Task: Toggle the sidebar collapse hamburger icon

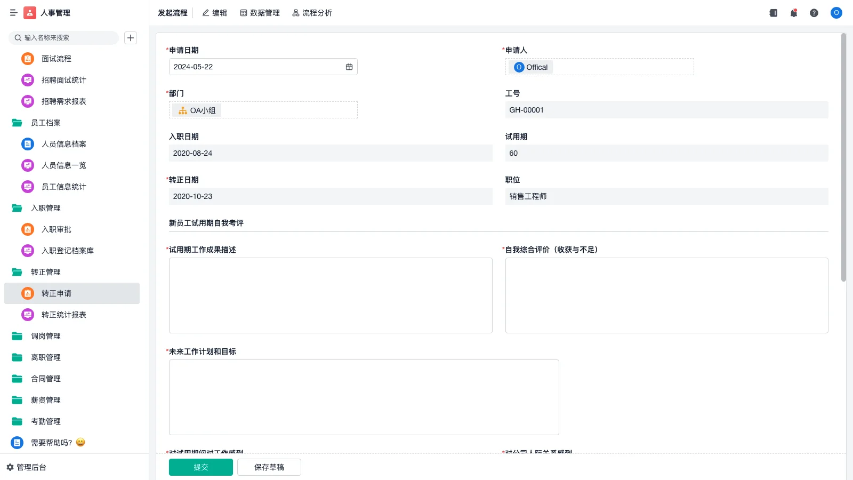Action: tap(14, 13)
